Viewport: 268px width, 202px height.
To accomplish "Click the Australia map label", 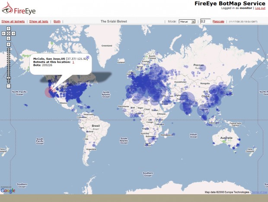I will [x=226, y=138].
